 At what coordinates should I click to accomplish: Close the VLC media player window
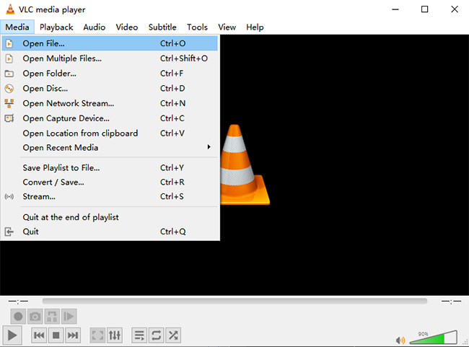pyautogui.click(x=455, y=9)
